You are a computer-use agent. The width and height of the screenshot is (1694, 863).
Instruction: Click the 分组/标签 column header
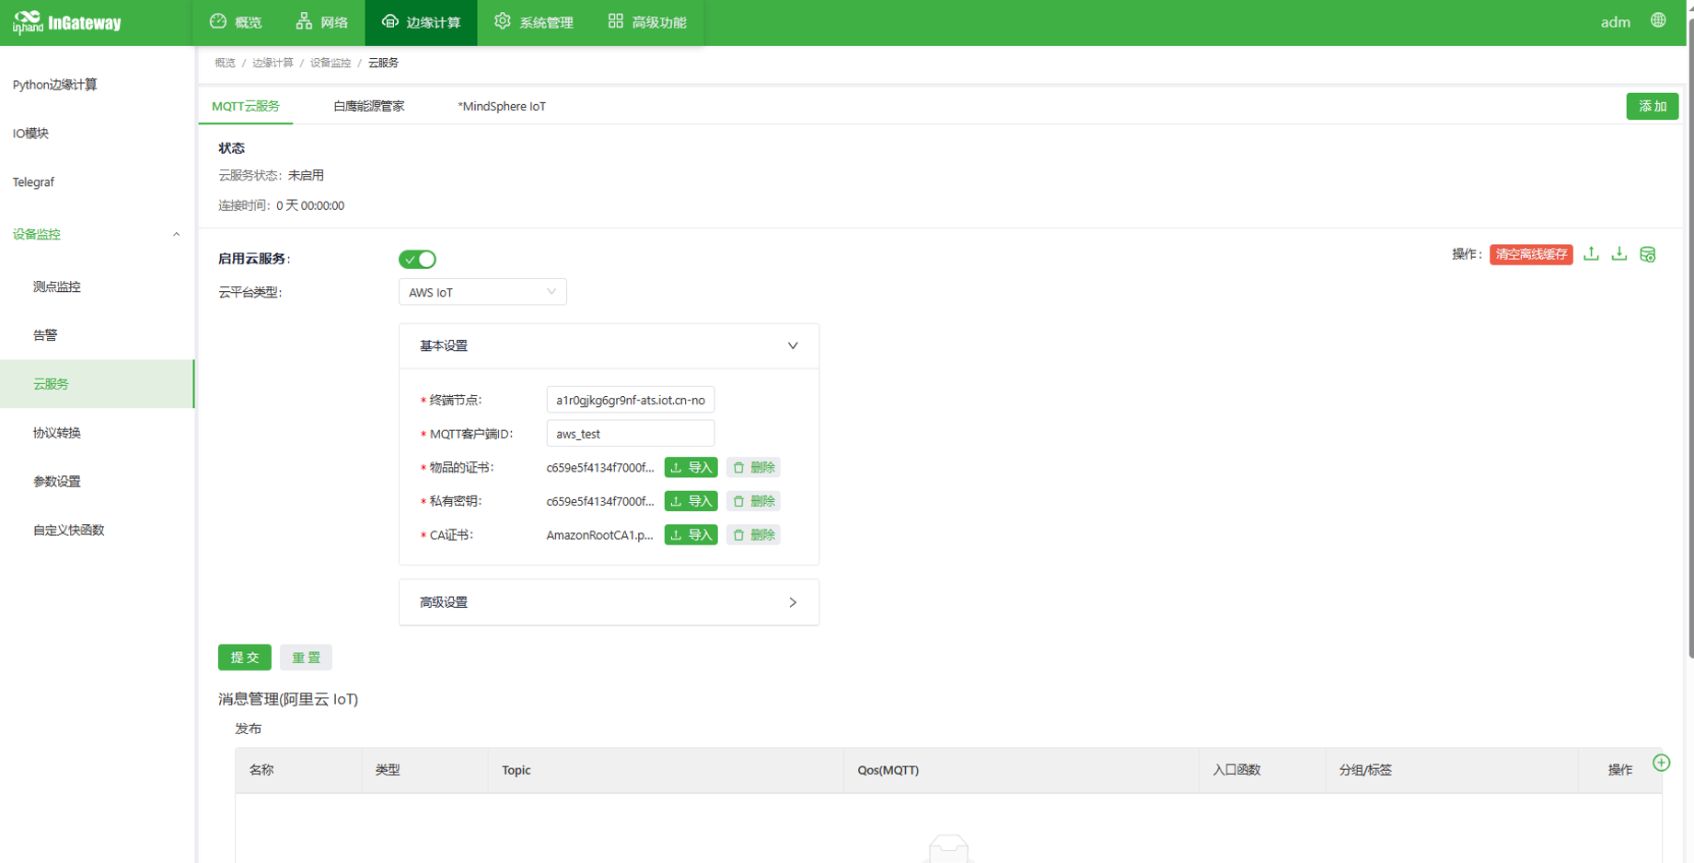point(1452,770)
